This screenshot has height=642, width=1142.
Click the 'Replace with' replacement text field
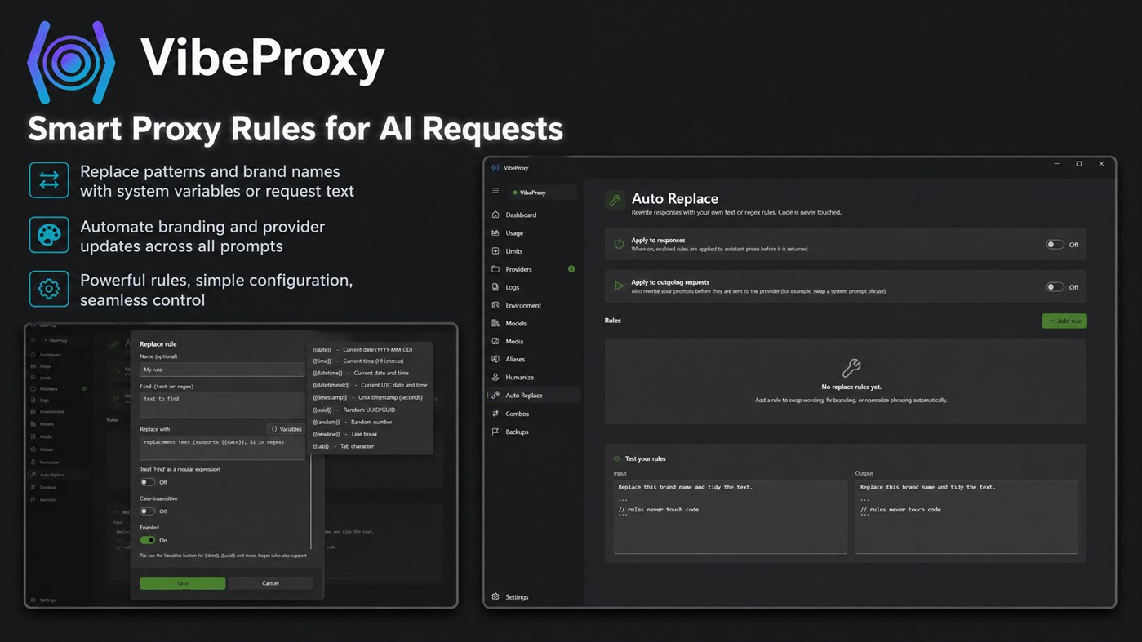tap(222, 448)
